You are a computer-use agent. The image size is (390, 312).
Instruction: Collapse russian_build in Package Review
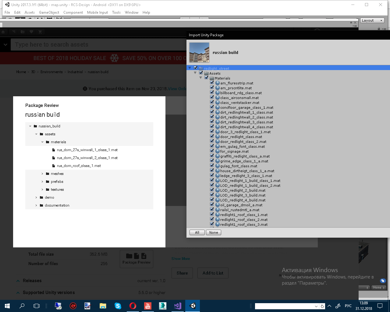(x=30, y=126)
